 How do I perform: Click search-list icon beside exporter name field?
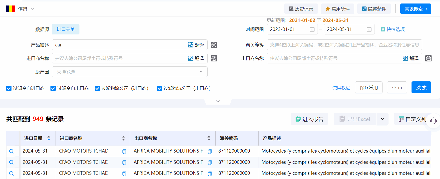(x=428, y=58)
